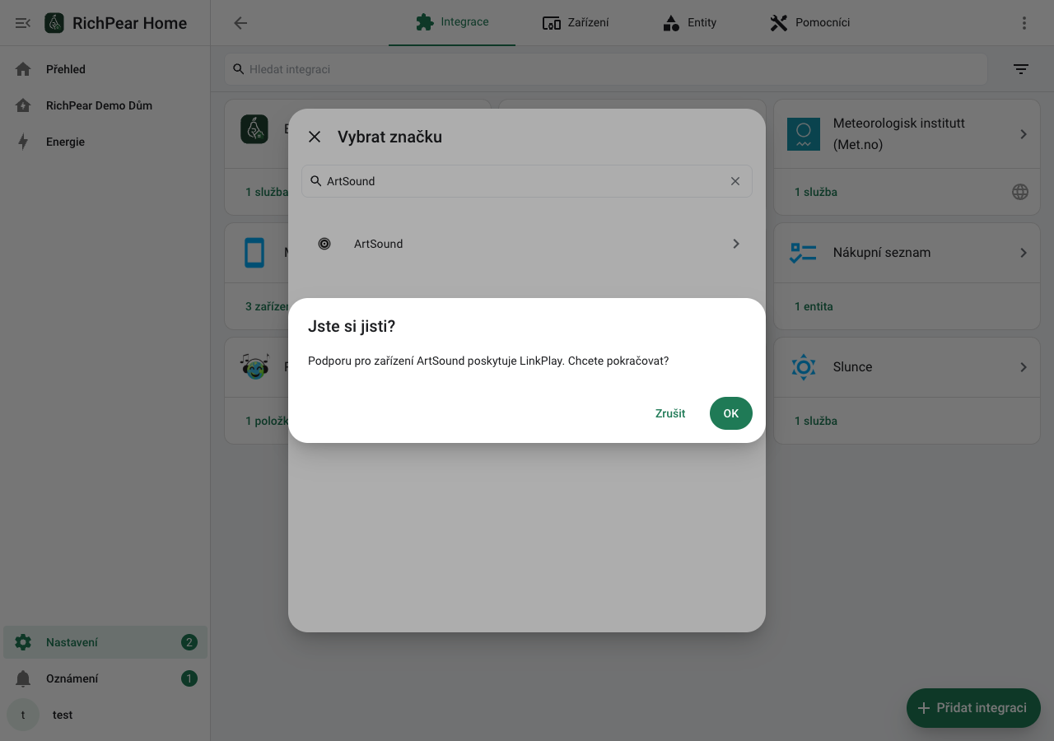1054x741 pixels.
Task: Click the Slunce sun icon
Action: [x=803, y=367]
